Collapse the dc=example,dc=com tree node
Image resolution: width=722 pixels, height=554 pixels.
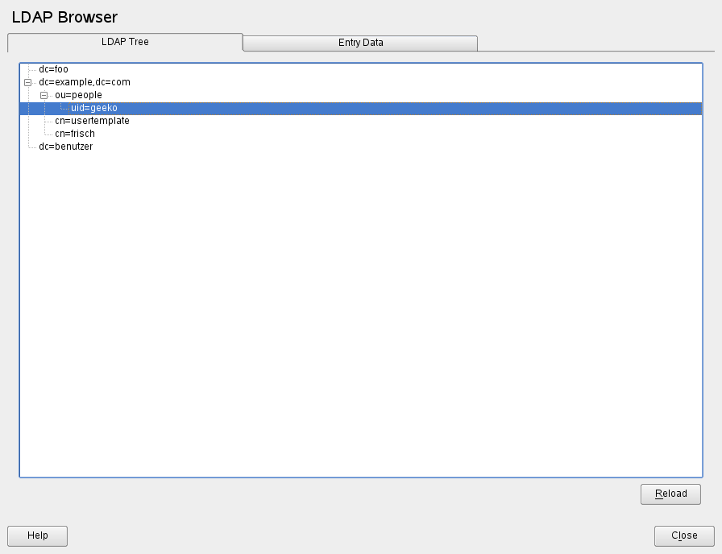28,82
